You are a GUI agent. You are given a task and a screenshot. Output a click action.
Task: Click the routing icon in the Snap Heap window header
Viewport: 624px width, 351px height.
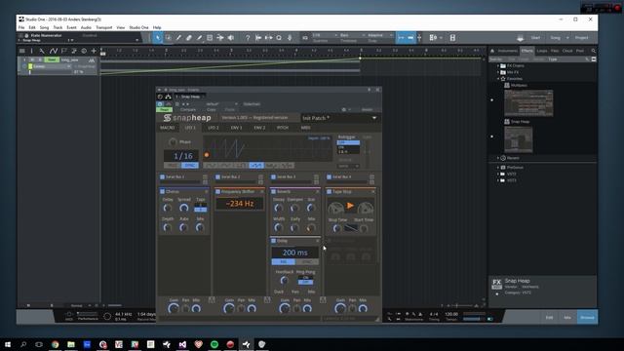point(169,97)
